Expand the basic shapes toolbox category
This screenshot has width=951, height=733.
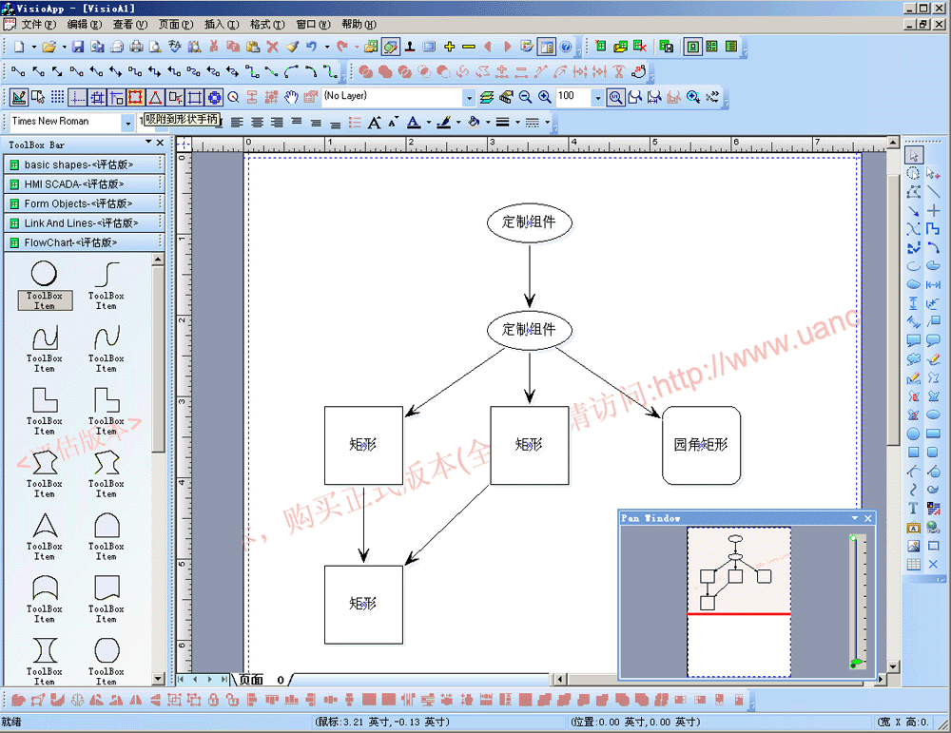pos(82,165)
